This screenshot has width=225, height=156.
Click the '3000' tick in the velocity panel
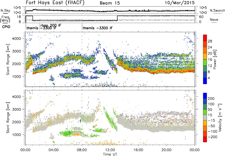tap(16, 109)
